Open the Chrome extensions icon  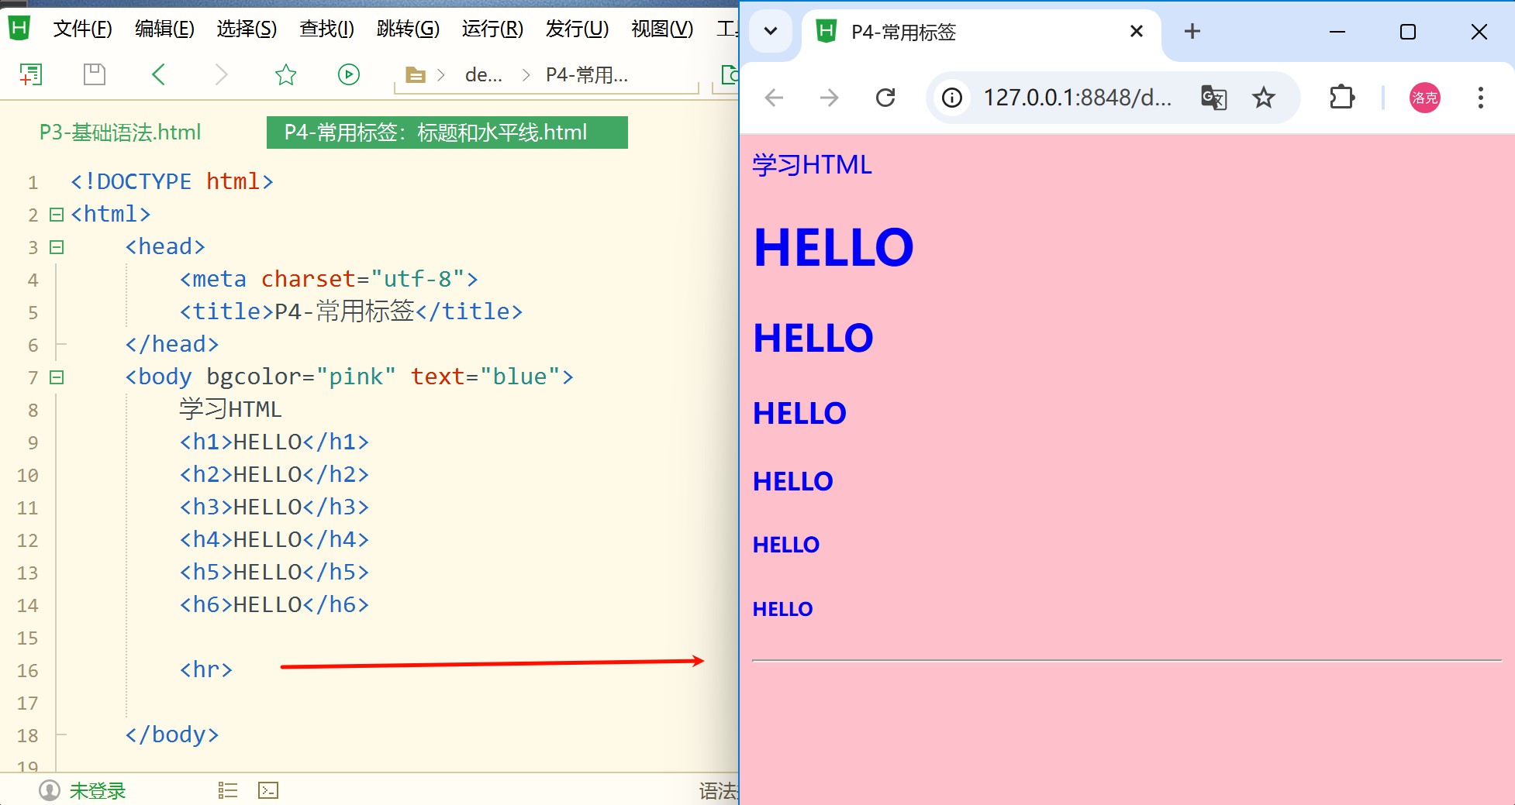click(x=1342, y=98)
